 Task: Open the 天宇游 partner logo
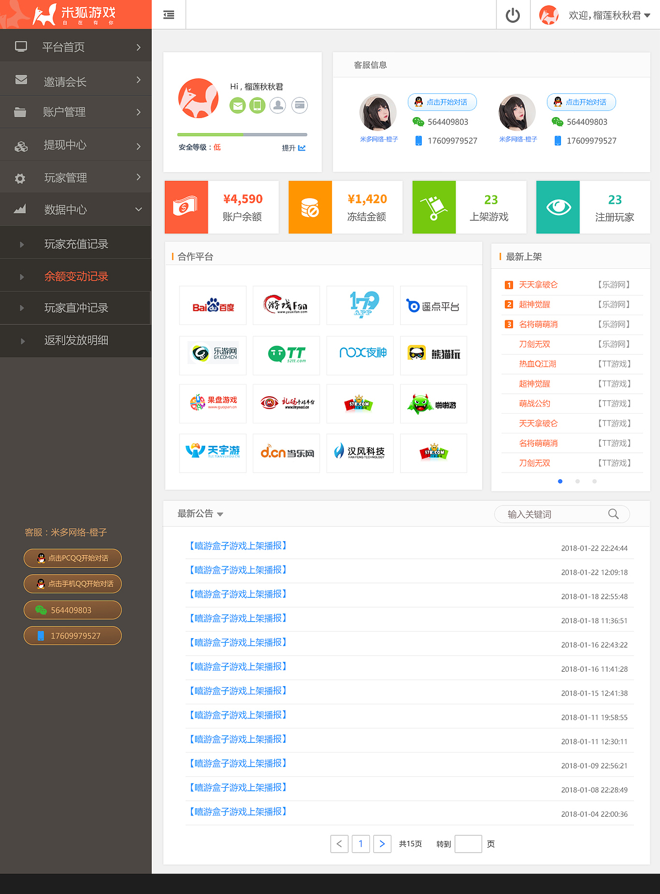pos(213,453)
